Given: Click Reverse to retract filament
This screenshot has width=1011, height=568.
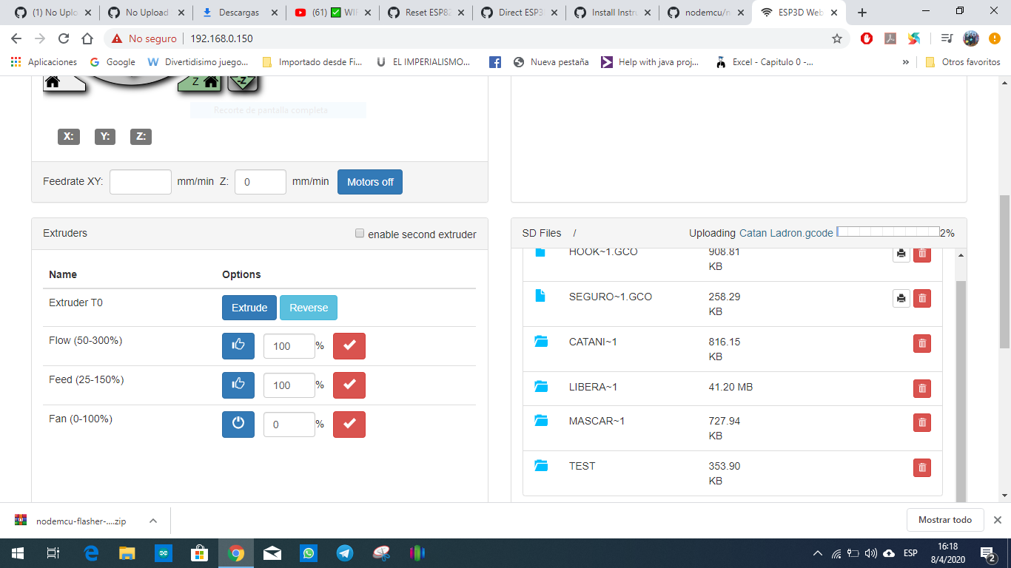Looking at the screenshot, I should pyautogui.click(x=308, y=307).
